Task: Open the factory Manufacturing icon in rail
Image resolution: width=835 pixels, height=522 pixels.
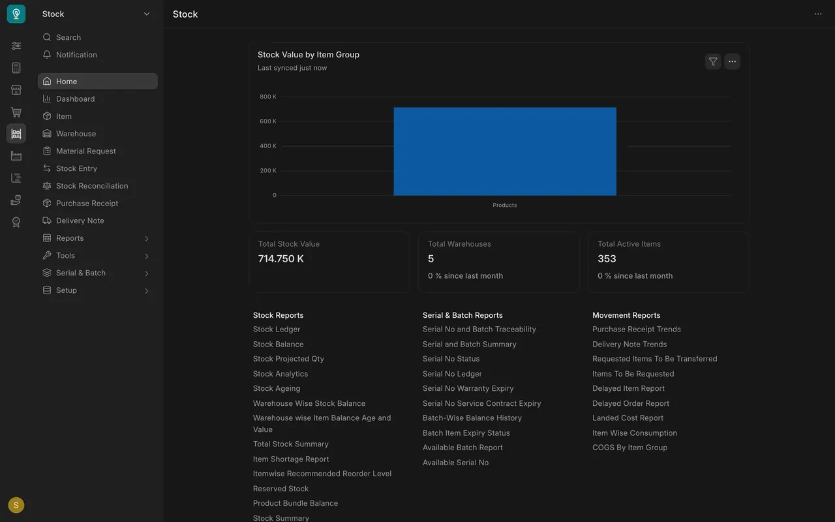Action: tap(16, 156)
